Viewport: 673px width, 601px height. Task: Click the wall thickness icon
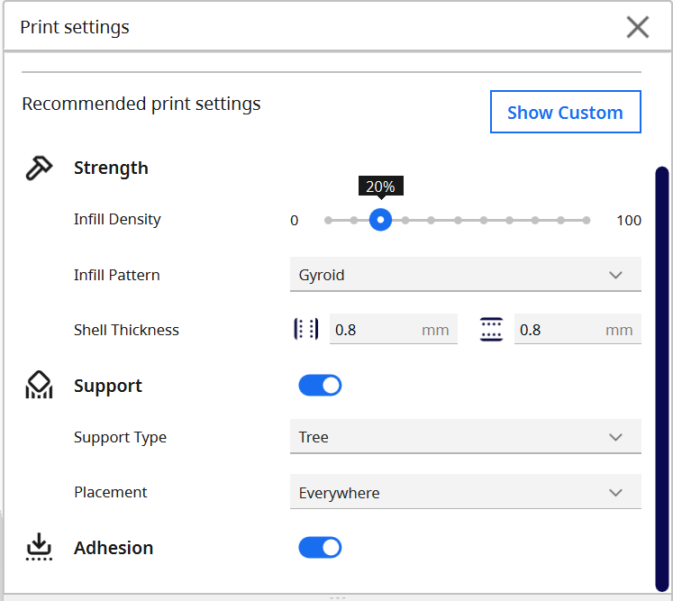(306, 330)
